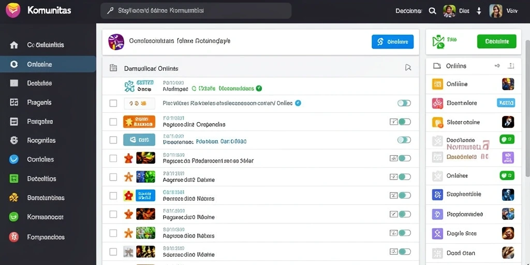Viewport: 530px width, 265px height.
Task: Open the thumbnail on the Onliline entry
Action: (x=508, y=84)
